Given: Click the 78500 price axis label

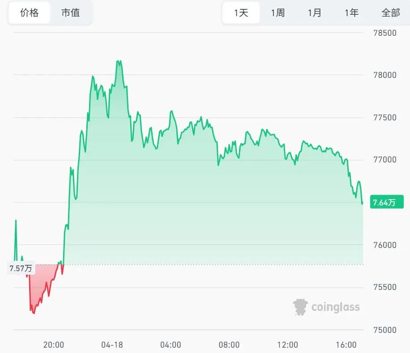Looking at the screenshot, I should pyautogui.click(x=384, y=33).
